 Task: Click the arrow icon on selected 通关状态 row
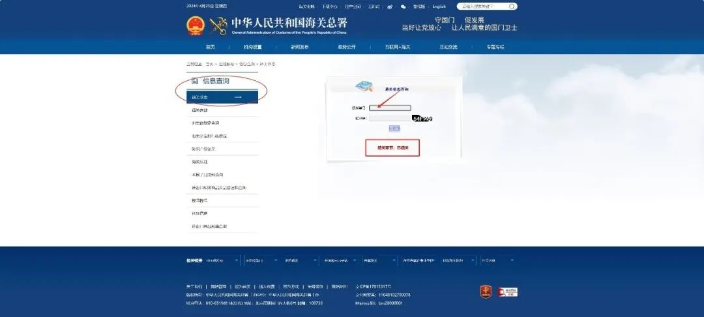[x=238, y=97]
